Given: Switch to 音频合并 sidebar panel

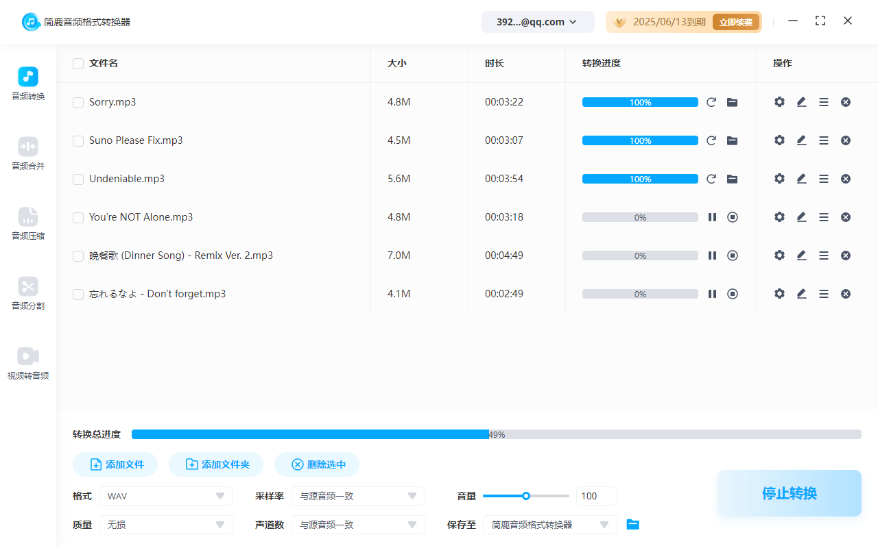Looking at the screenshot, I should point(27,152).
